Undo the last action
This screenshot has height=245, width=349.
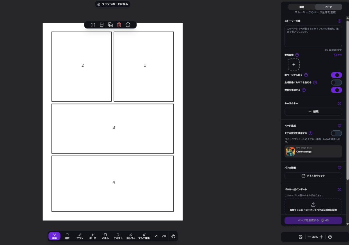point(156,236)
